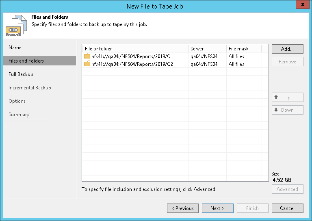
Task: Click the Next > button
Action: pyautogui.click(x=217, y=208)
